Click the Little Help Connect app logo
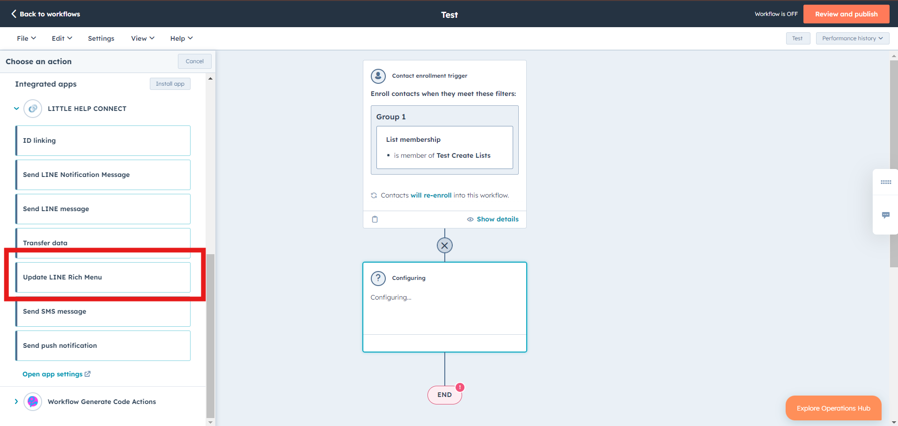This screenshot has width=898, height=426. click(x=33, y=109)
